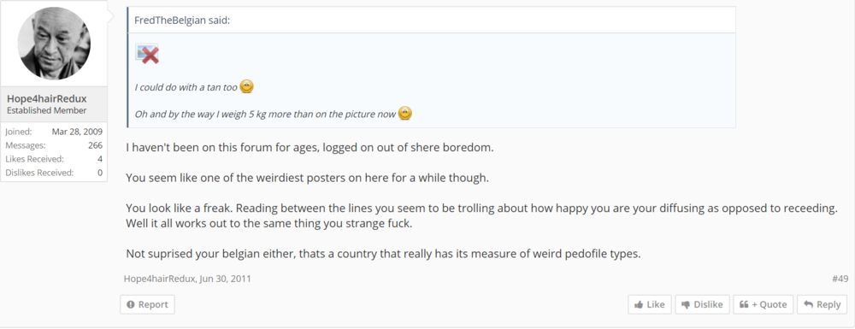Click the Messages count 266
The image size is (855, 329).
click(96, 145)
